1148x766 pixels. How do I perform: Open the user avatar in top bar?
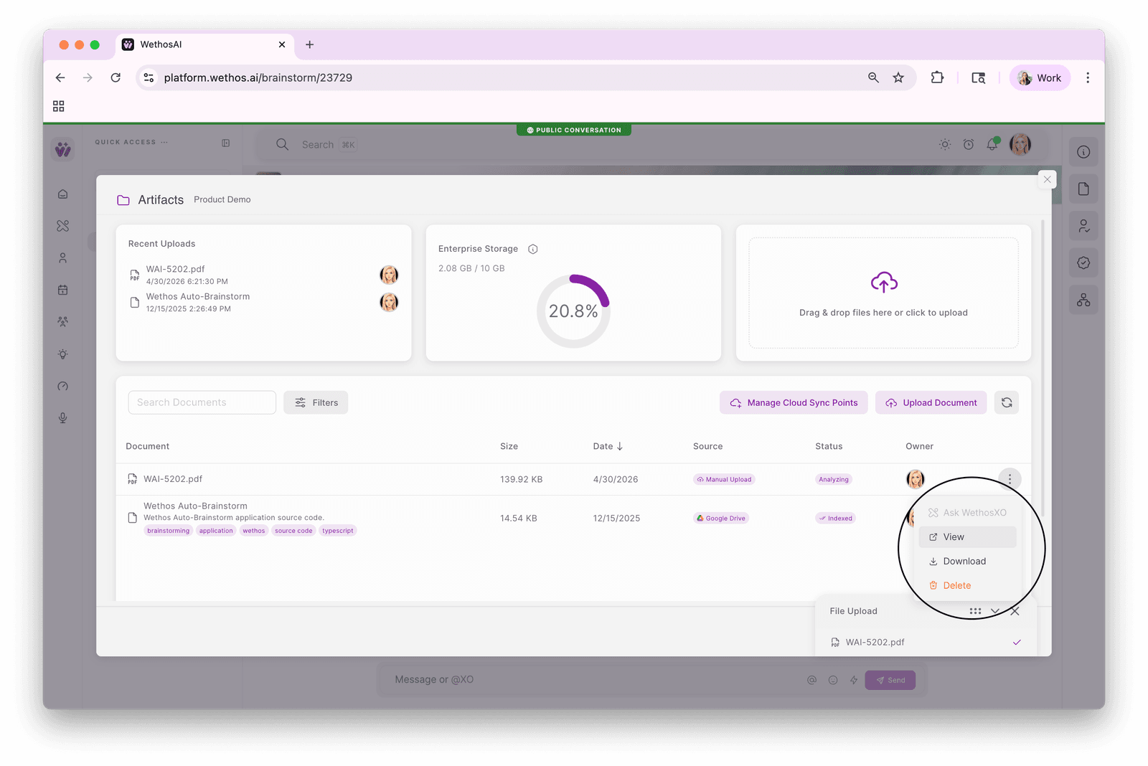1020,144
